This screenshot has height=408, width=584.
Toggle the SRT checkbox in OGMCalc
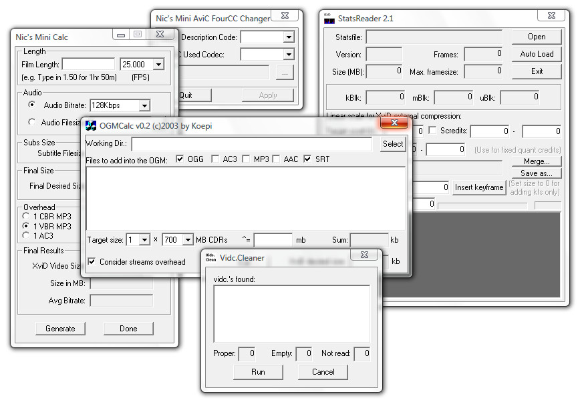click(x=307, y=159)
